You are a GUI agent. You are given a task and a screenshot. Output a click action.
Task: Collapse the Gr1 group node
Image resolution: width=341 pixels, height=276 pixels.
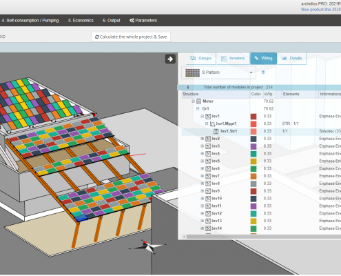coord(198,108)
